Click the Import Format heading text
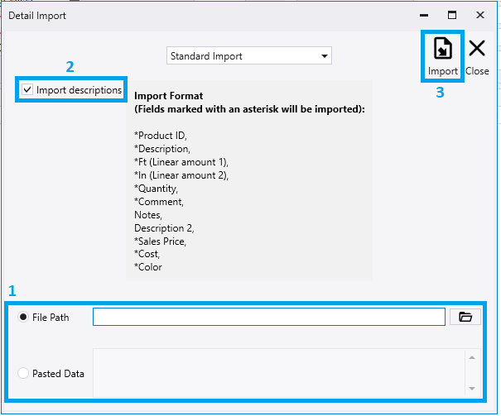This screenshot has height=416, width=501. pyautogui.click(x=169, y=96)
